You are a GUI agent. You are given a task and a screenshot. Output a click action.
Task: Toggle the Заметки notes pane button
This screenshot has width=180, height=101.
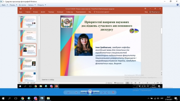tap(109, 83)
